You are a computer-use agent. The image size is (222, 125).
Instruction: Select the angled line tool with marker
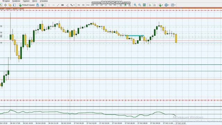[67, 5]
